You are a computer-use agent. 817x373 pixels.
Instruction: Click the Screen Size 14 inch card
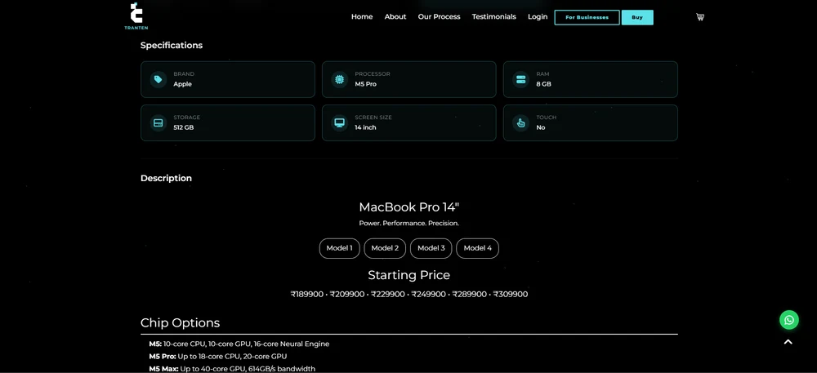tap(409, 122)
